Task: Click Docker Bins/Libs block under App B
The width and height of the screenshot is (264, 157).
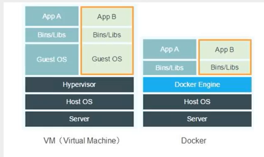Action: click(x=225, y=67)
